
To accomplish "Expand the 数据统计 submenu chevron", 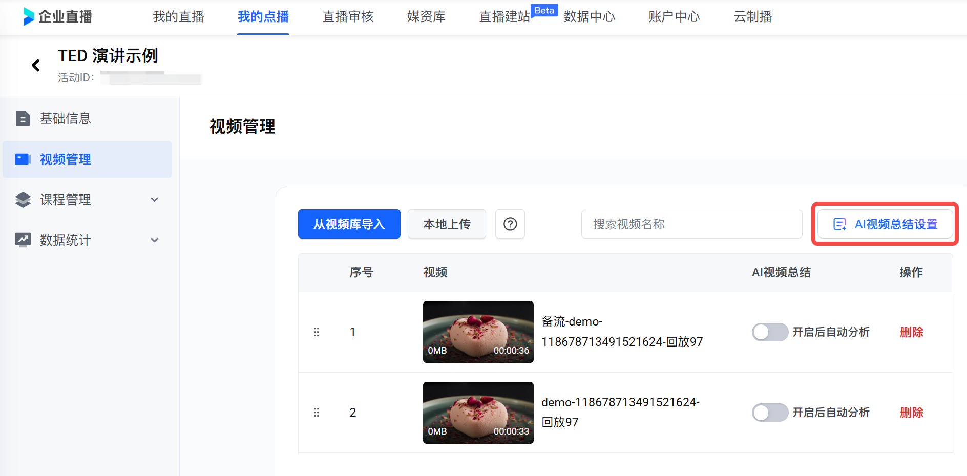I will point(155,240).
